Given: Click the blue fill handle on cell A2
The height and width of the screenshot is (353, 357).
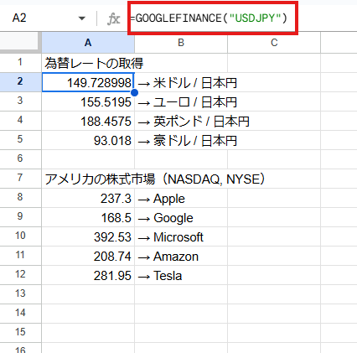Looking at the screenshot, I should click(134, 92).
